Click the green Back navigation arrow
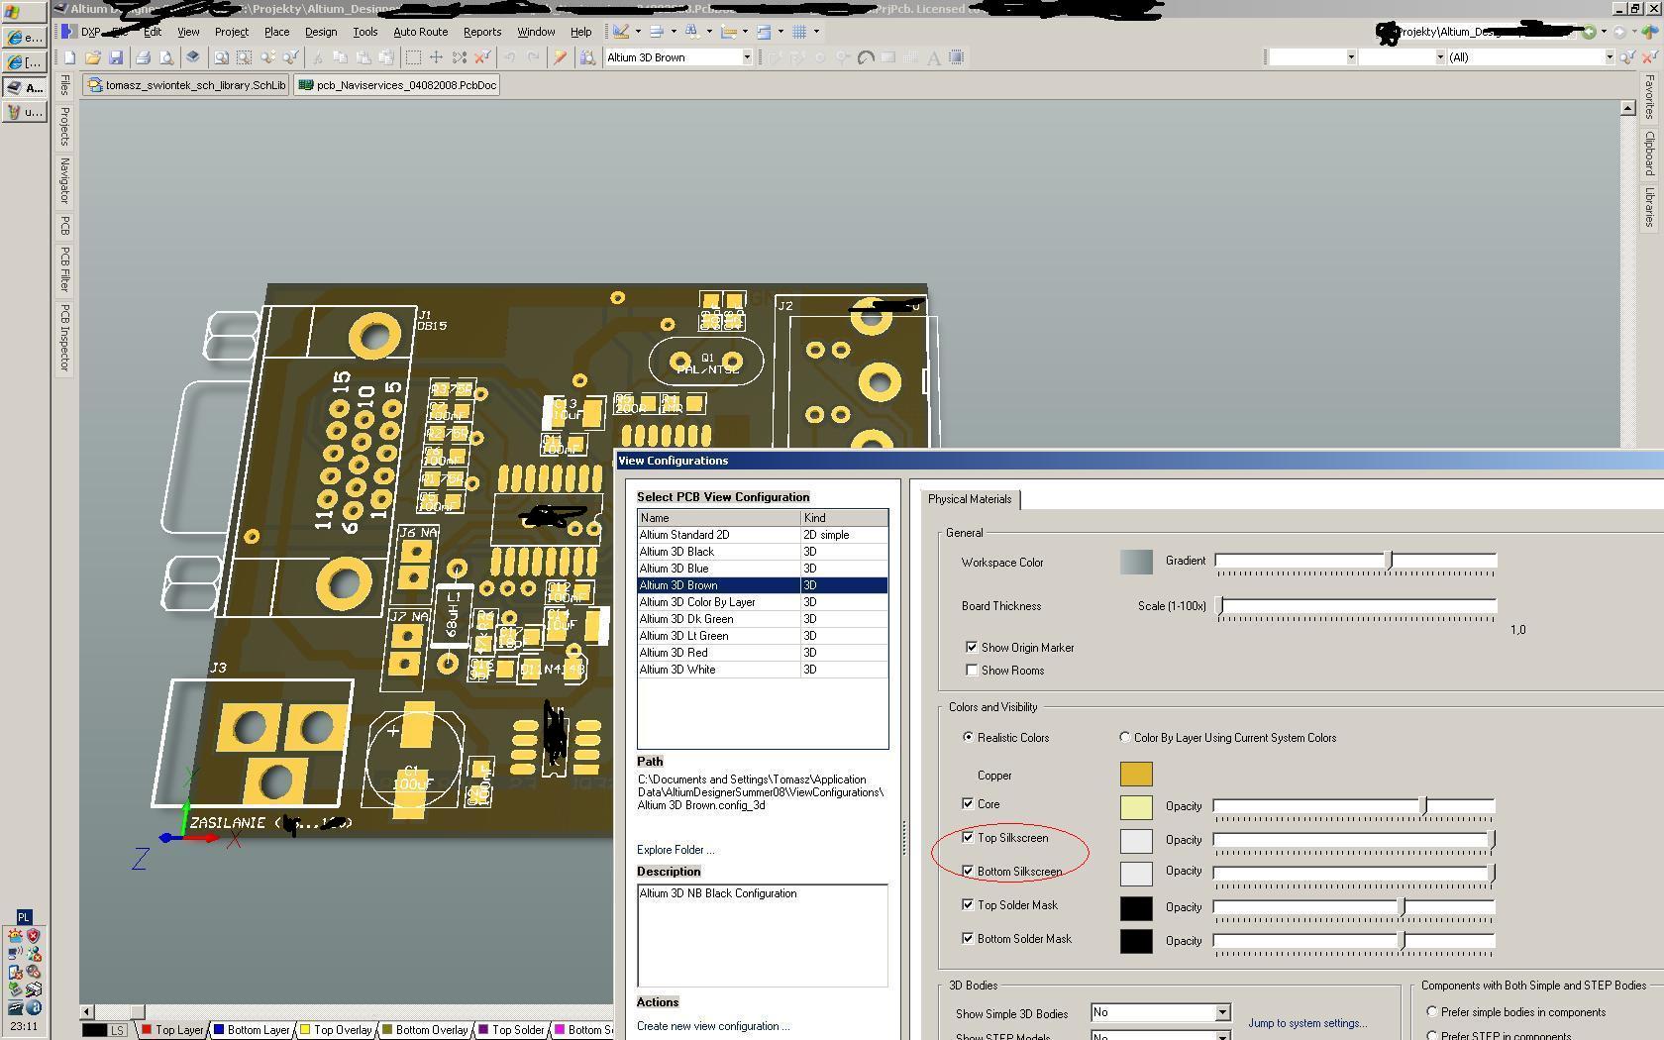Screen dimensions: 1664x1040 (x=1589, y=32)
